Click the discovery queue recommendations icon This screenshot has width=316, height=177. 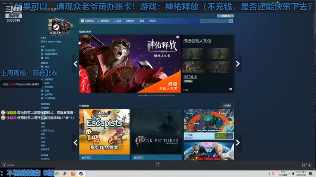coord(42,66)
